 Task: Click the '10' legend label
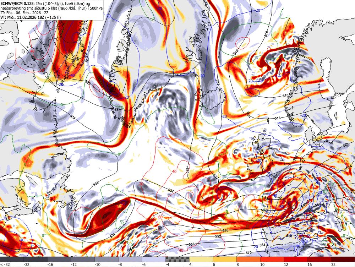pyautogui.click(x=262, y=265)
